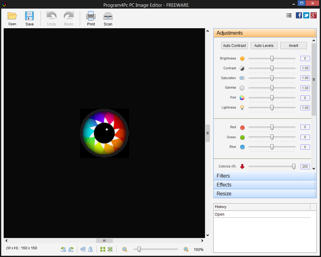Open the Twitter share icon
321x257 pixels.
(306, 15)
